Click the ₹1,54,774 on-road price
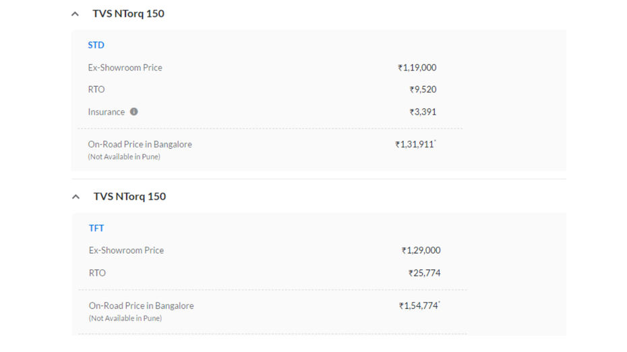The width and height of the screenshot is (627, 352). tap(419, 306)
